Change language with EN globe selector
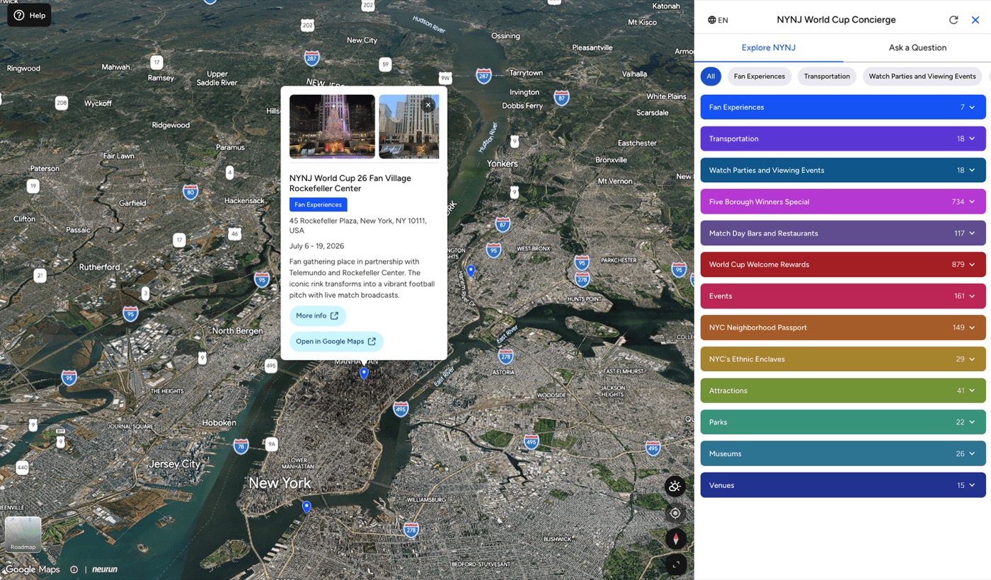This screenshot has width=991, height=580. tap(718, 20)
